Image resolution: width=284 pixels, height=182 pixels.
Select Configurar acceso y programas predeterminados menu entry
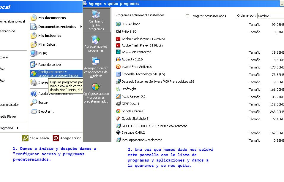(56, 74)
